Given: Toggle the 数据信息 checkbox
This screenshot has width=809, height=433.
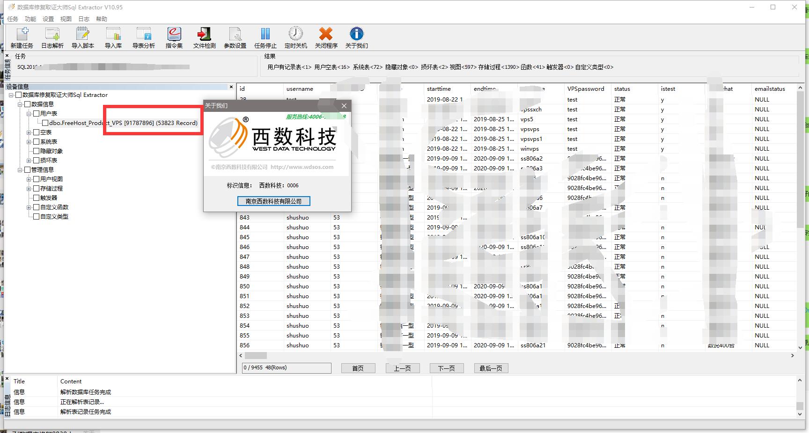Looking at the screenshot, I should tap(28, 104).
